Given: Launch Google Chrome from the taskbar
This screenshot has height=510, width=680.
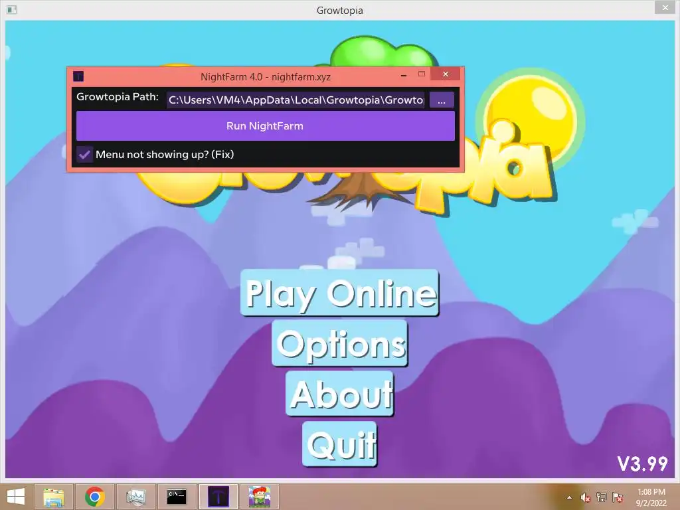Looking at the screenshot, I should pos(95,497).
